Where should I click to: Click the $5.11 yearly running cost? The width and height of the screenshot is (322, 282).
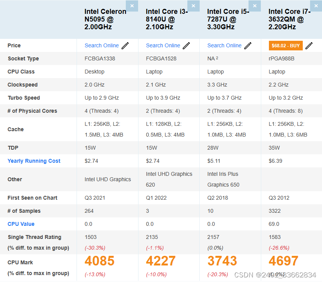tap(214, 161)
